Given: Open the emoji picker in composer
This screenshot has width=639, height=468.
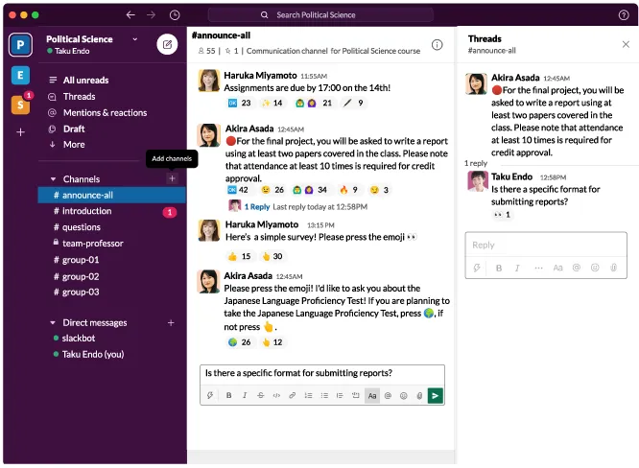Looking at the screenshot, I should [x=404, y=395].
